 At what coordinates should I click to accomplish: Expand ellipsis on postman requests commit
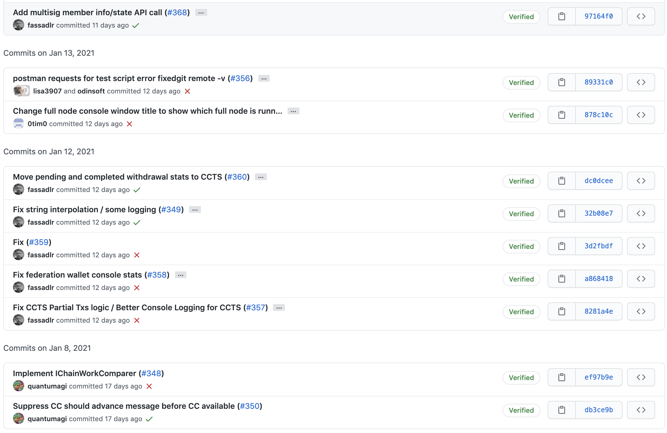point(264,79)
